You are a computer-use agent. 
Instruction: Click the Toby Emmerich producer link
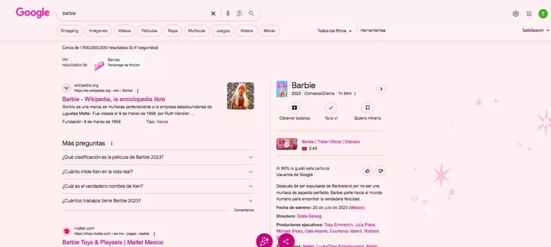[x=338, y=225]
